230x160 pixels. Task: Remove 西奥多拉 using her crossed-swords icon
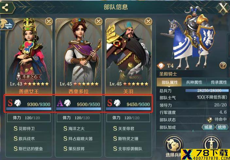(98, 22)
